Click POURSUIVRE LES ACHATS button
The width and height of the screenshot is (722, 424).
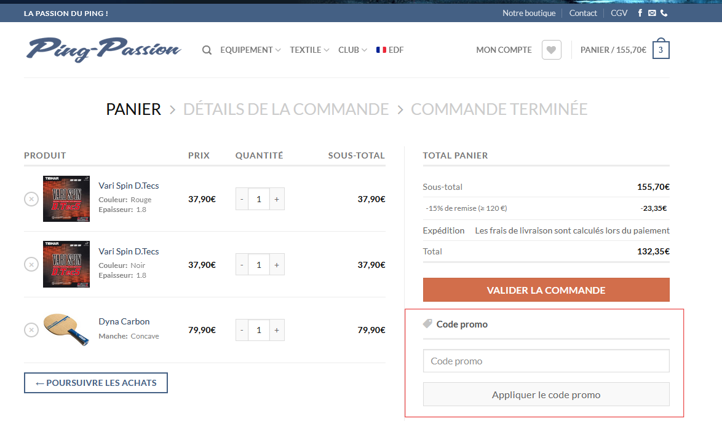point(96,383)
